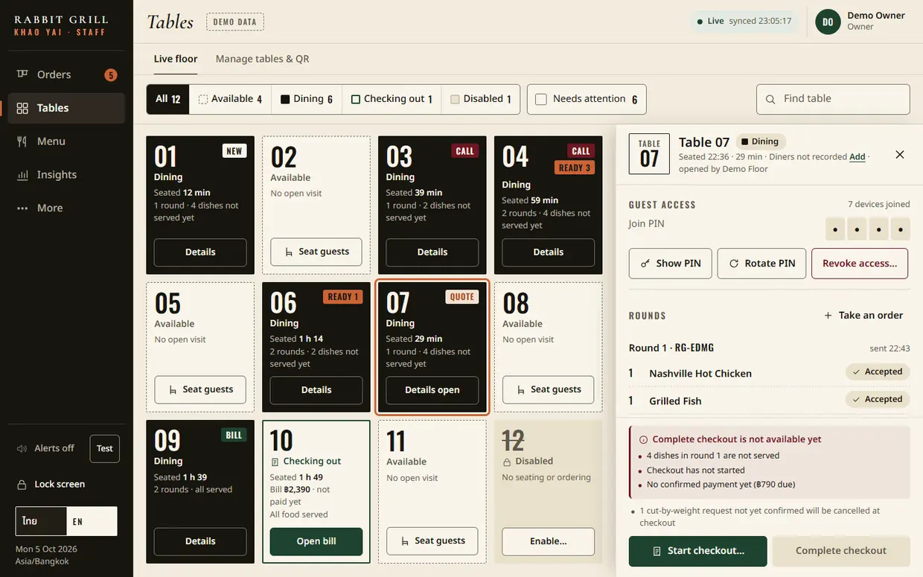Filter tables by Checking out 1

click(392, 99)
